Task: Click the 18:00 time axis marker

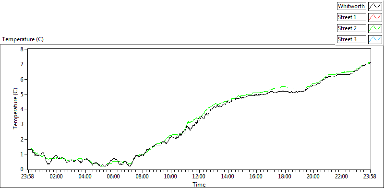Action: pyautogui.click(x=285, y=176)
